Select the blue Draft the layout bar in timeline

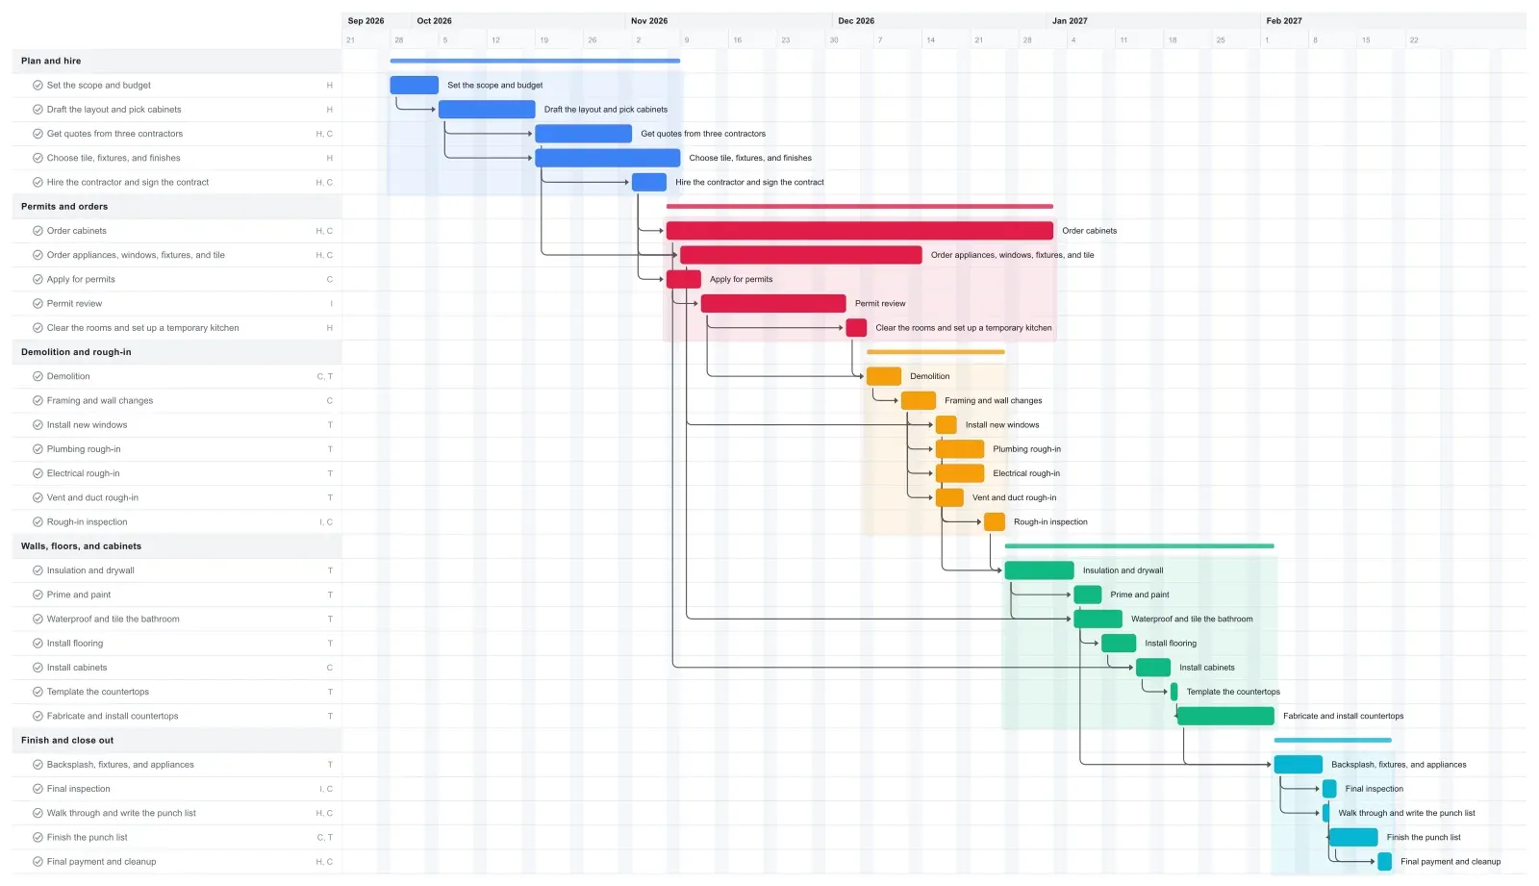click(x=487, y=110)
